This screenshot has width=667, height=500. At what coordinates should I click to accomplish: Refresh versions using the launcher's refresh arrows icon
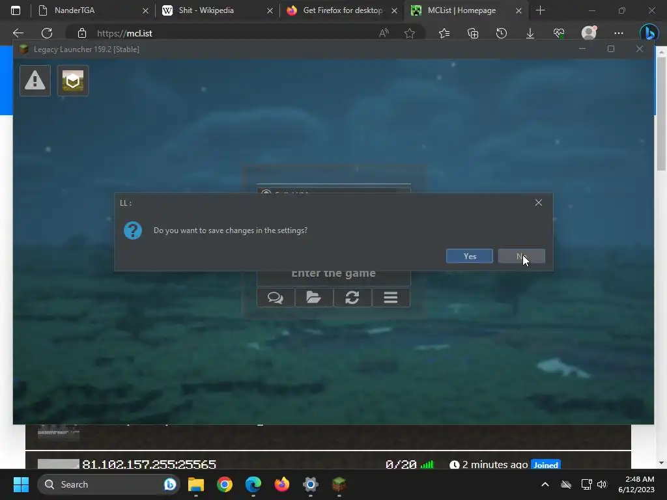(x=352, y=297)
